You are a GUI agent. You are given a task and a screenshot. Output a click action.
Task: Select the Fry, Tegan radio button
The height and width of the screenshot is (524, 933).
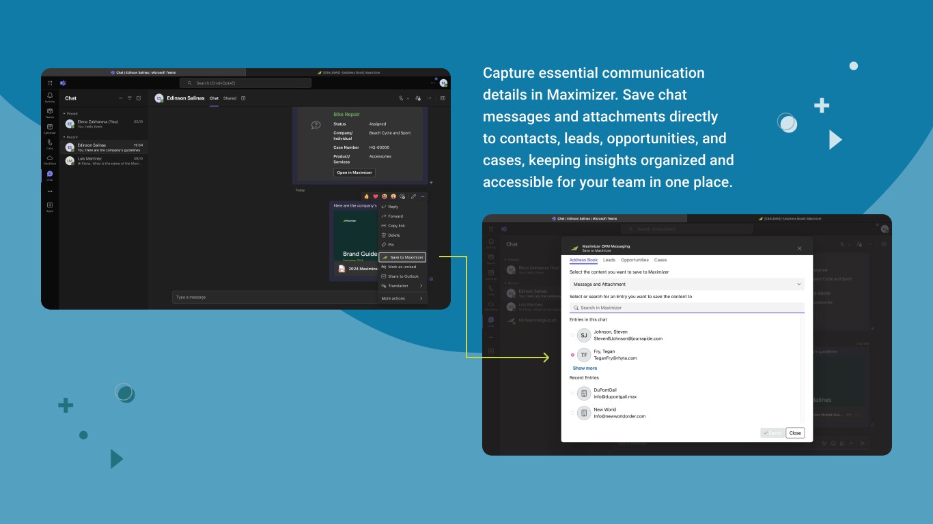[x=572, y=355]
